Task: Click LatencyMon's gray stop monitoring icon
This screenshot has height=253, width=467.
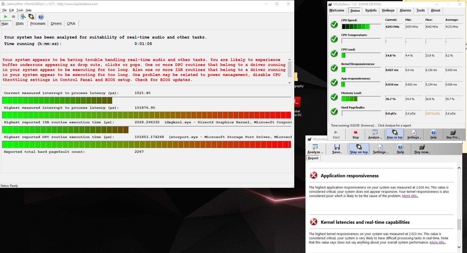Action: [14, 17]
